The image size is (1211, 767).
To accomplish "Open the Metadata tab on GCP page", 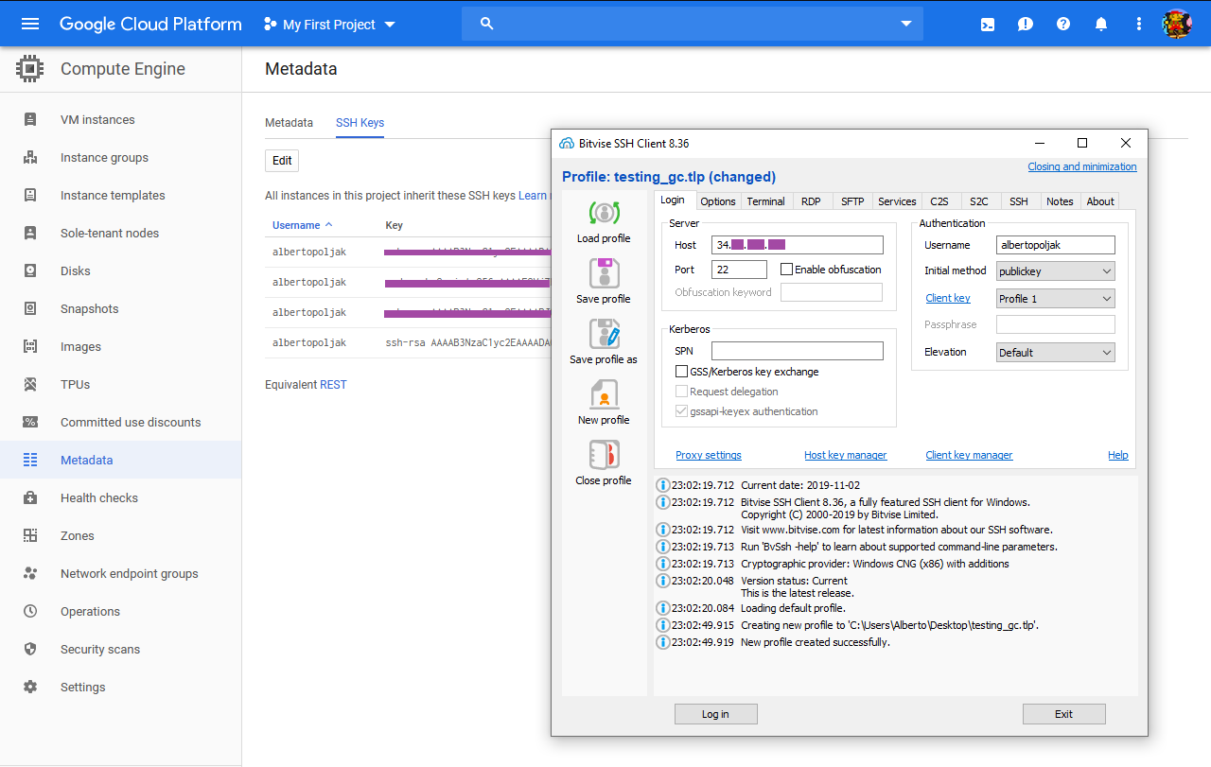I will pos(289,123).
